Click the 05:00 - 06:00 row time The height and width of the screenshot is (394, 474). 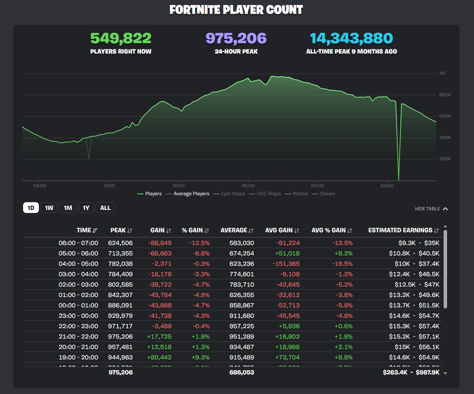tap(78, 253)
